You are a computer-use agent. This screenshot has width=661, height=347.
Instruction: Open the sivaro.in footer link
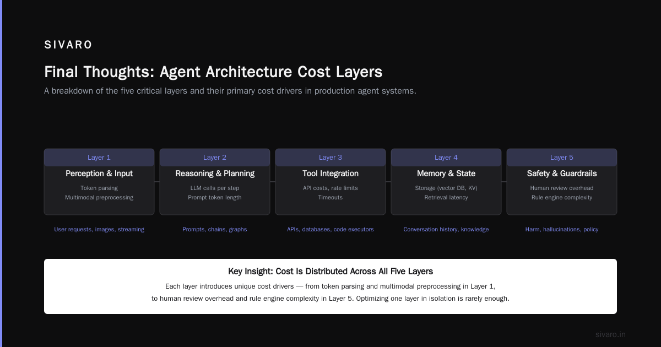tap(610, 334)
